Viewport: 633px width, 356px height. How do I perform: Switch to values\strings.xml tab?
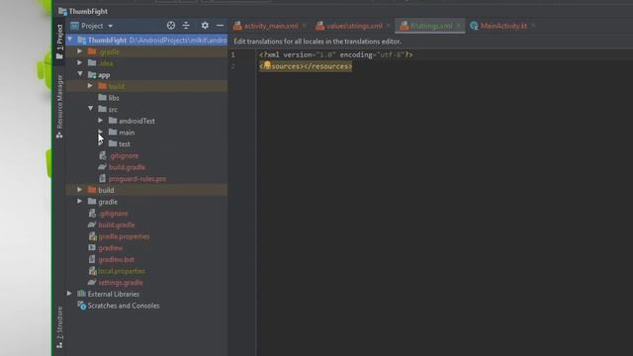pyautogui.click(x=354, y=26)
